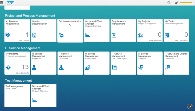195x111 pixels.
Task: Click the Open Incidents label
Action: [22, 73]
